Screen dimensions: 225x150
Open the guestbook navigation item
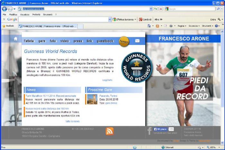pyautogui.click(x=105, y=41)
